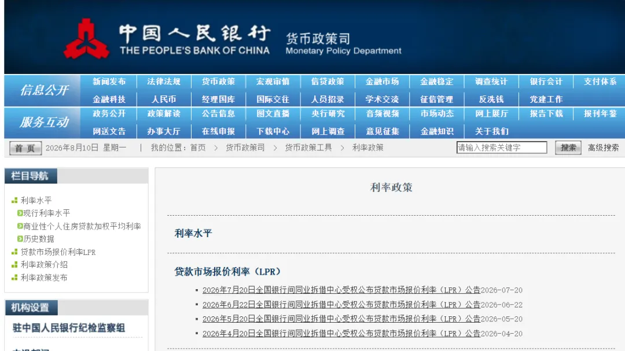Open 利率政策发布 in the sidebar

(x=44, y=278)
